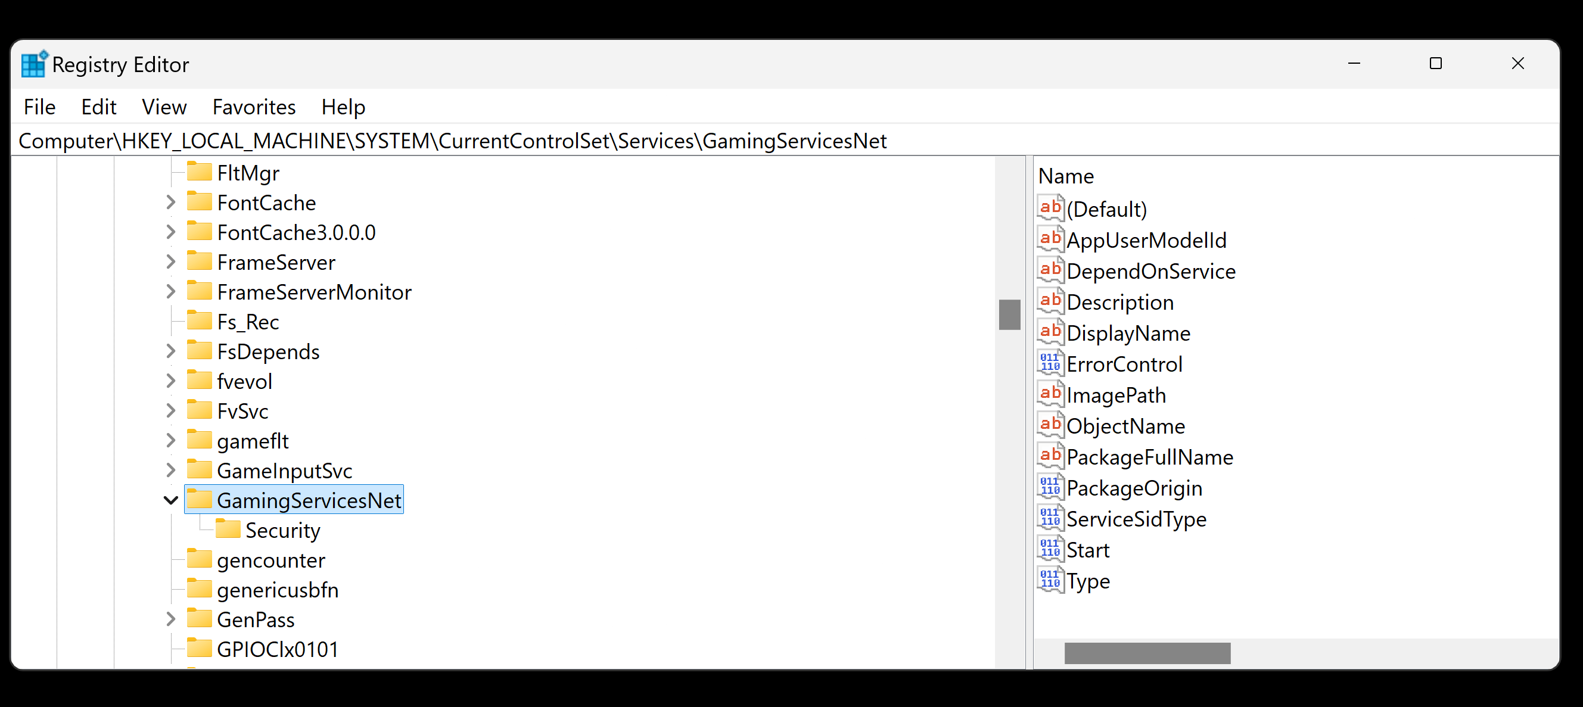Click the string icon beside ImagePath value
Viewport: 1583px width, 707px height.
1050,394
